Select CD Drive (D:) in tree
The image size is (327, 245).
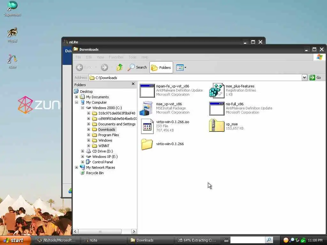[x=103, y=151]
